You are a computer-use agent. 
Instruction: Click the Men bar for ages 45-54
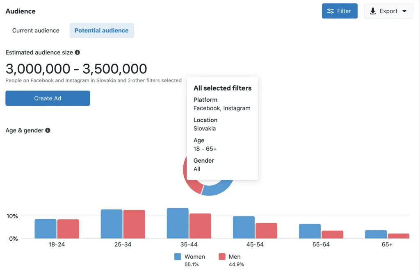[266, 231]
